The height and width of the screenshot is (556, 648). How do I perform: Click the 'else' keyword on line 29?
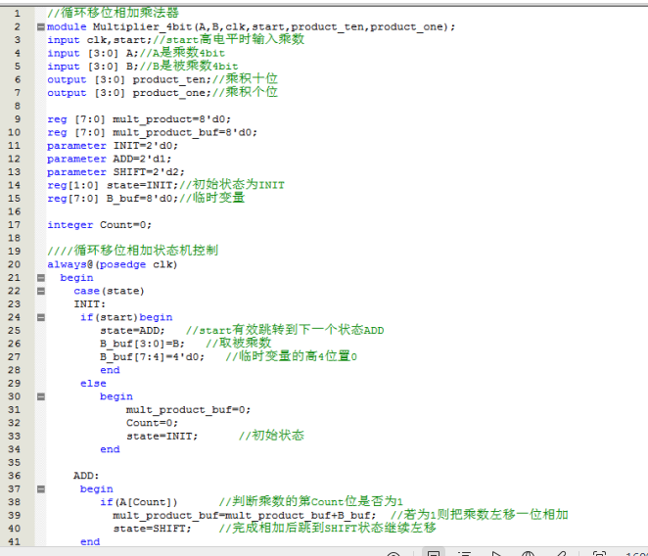tap(93, 384)
